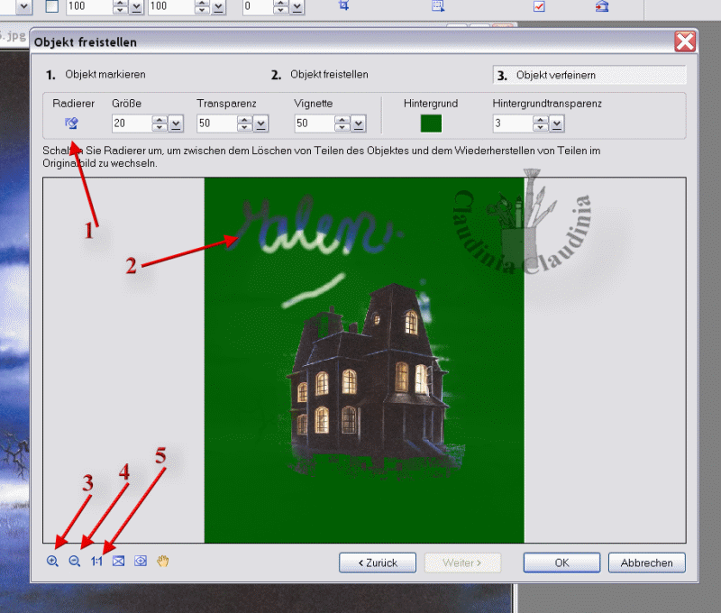Click the Hintergrund label text

[431, 104]
